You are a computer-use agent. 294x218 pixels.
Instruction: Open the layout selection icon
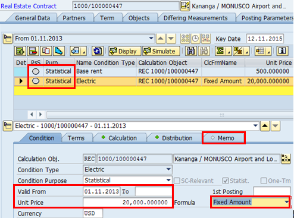260,51
